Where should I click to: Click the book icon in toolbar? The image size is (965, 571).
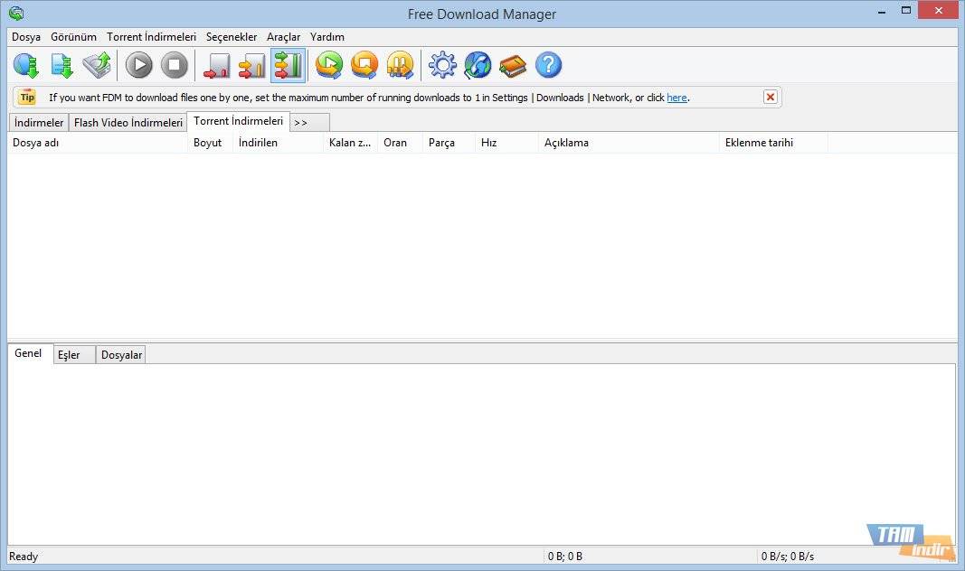pos(513,65)
